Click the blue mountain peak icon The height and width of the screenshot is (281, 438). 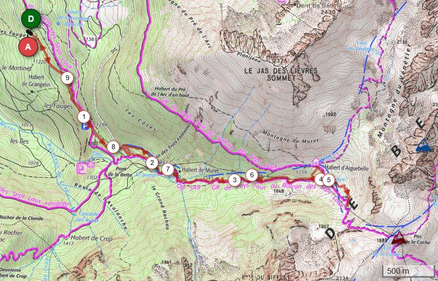pyautogui.click(x=424, y=145)
